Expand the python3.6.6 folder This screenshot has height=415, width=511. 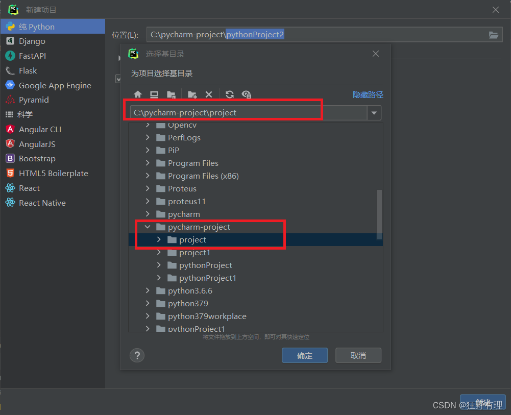click(148, 290)
